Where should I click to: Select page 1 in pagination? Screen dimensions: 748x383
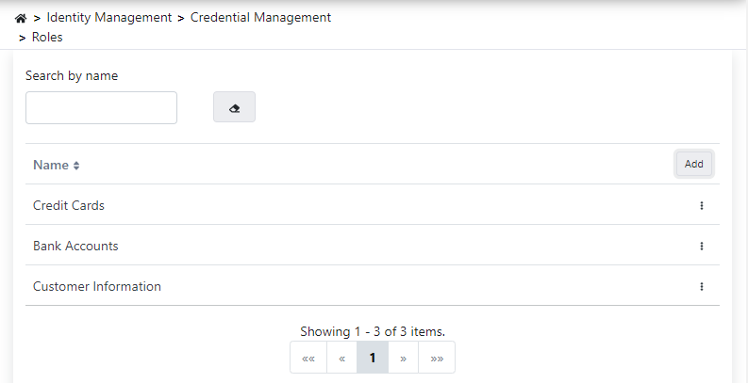pyautogui.click(x=373, y=358)
